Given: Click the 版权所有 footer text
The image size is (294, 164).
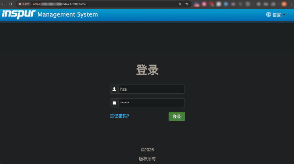Looking at the screenshot, I should point(147,159).
